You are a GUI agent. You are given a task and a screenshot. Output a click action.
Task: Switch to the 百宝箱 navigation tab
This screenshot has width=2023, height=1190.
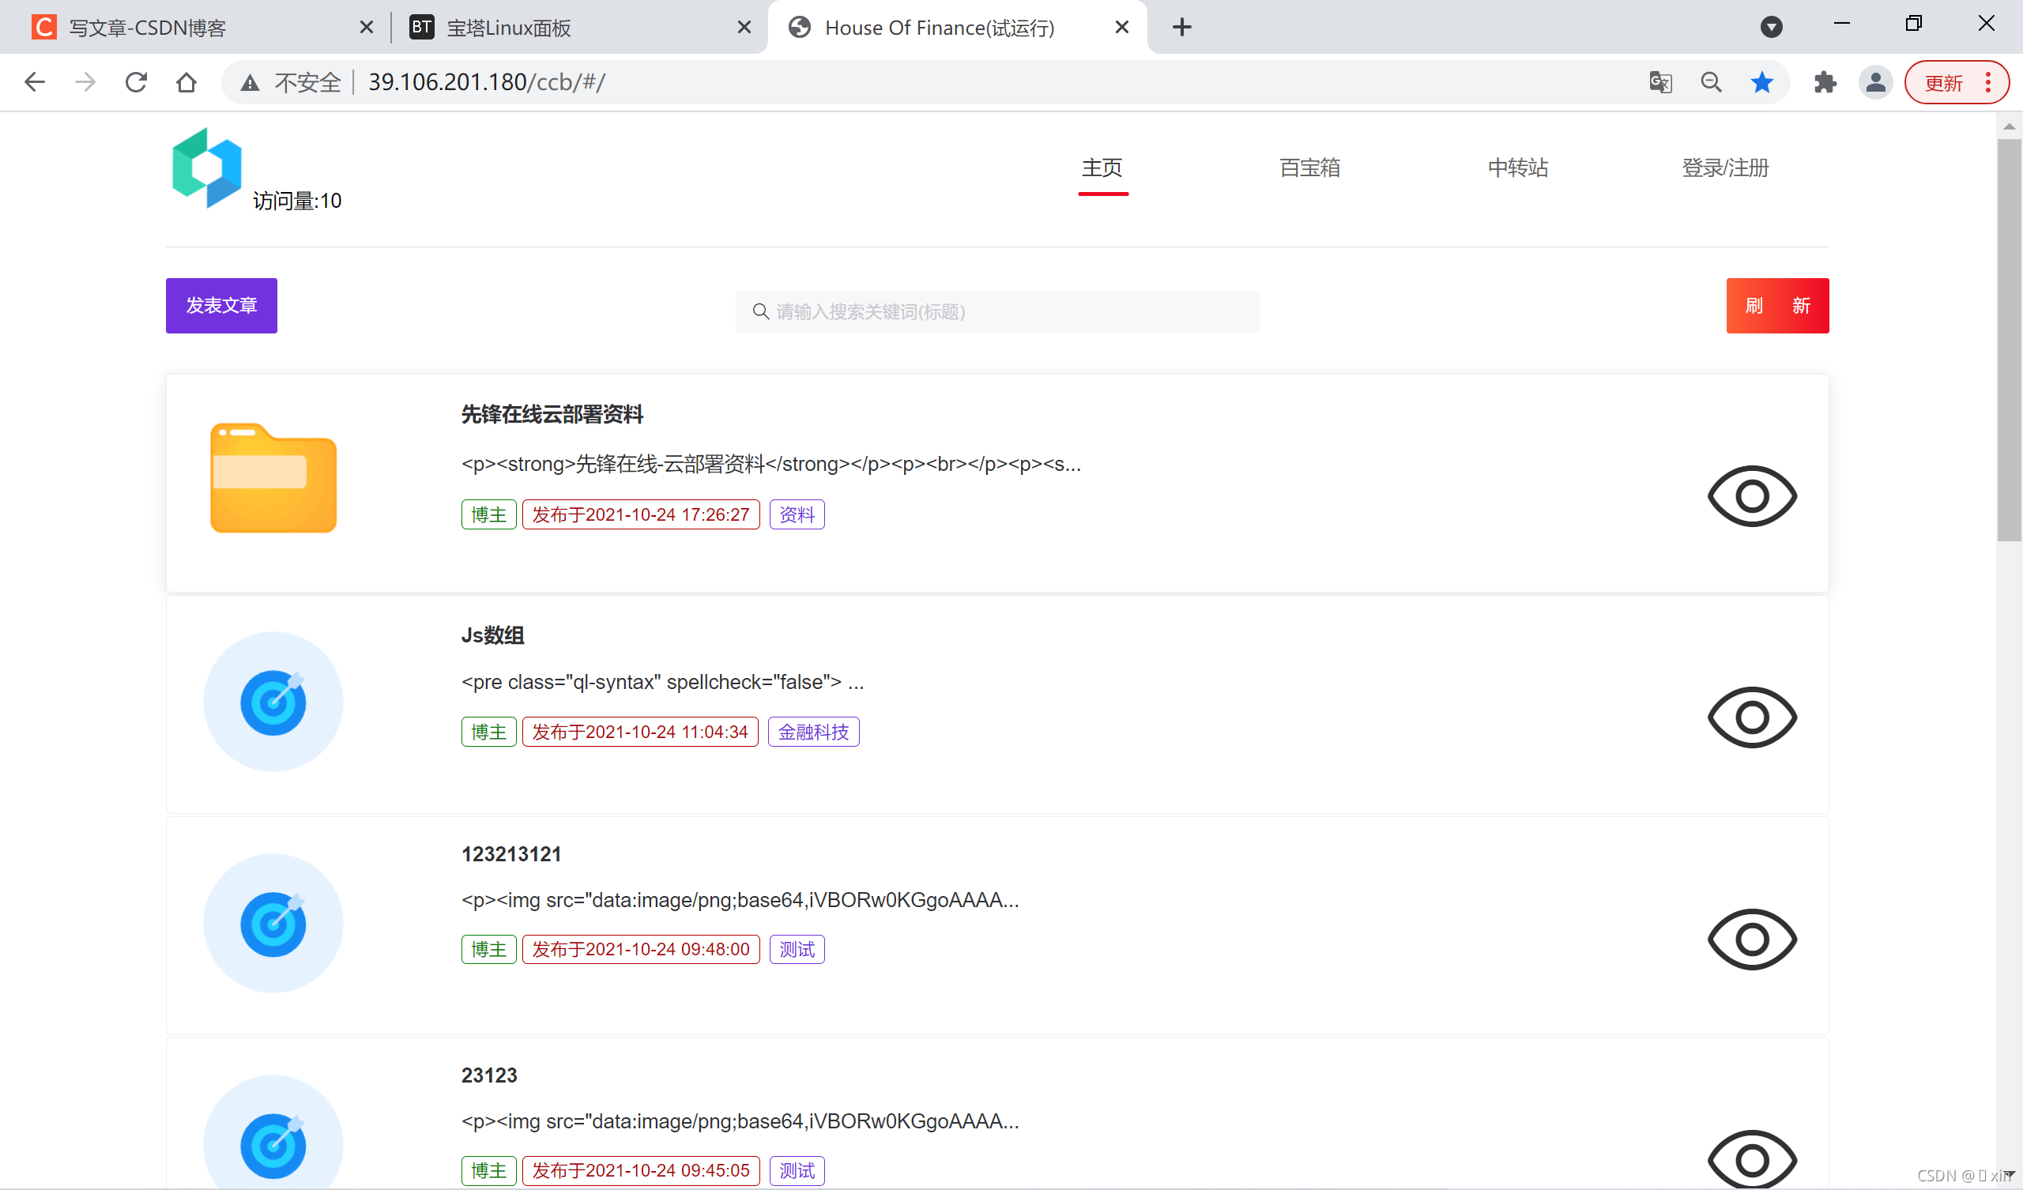[x=1309, y=168]
